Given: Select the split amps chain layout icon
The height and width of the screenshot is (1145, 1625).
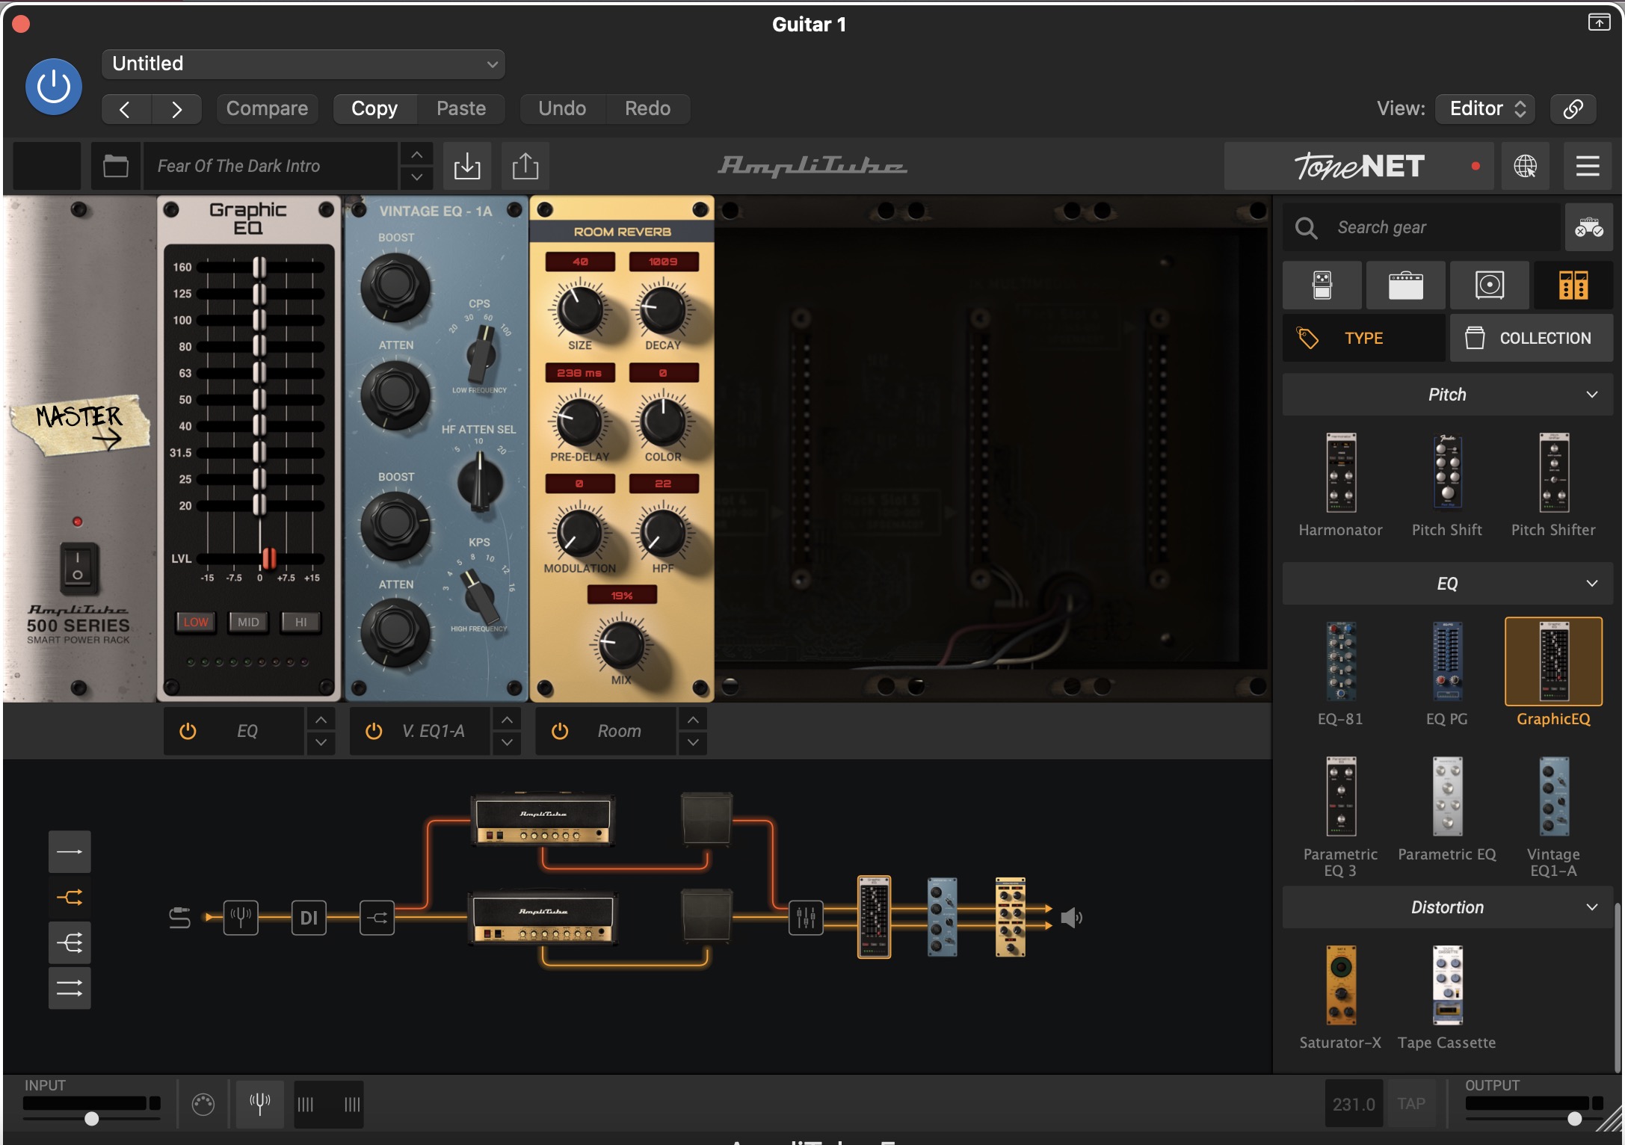Looking at the screenshot, I should coord(70,897).
